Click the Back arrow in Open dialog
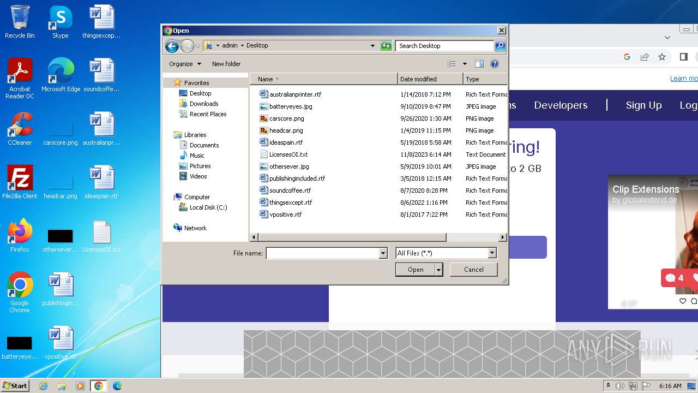Image resolution: width=698 pixels, height=393 pixels. click(172, 46)
